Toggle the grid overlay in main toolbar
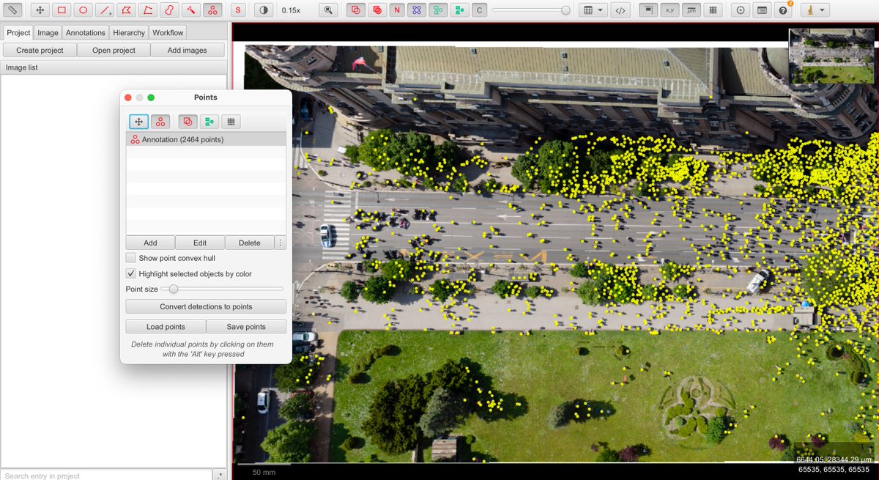The width and height of the screenshot is (879, 480). point(714,10)
